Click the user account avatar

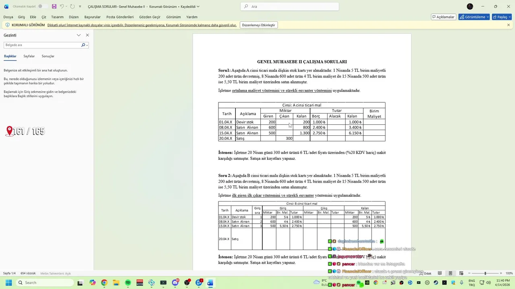click(470, 6)
